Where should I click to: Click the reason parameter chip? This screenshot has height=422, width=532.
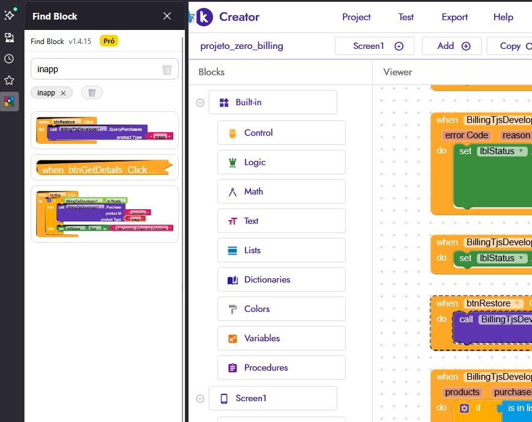515,135
